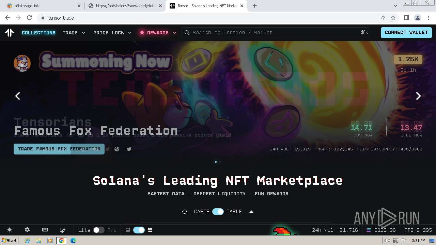Expand the REWARDS dropdown
436x245 pixels.
pos(158,33)
